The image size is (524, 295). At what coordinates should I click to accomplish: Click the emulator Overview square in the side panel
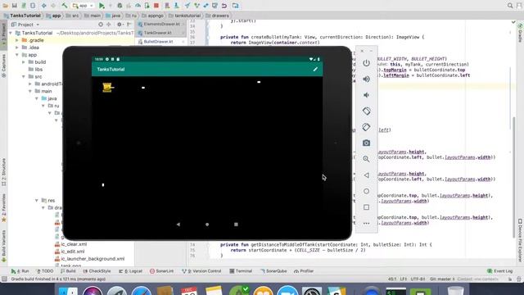[366, 207]
